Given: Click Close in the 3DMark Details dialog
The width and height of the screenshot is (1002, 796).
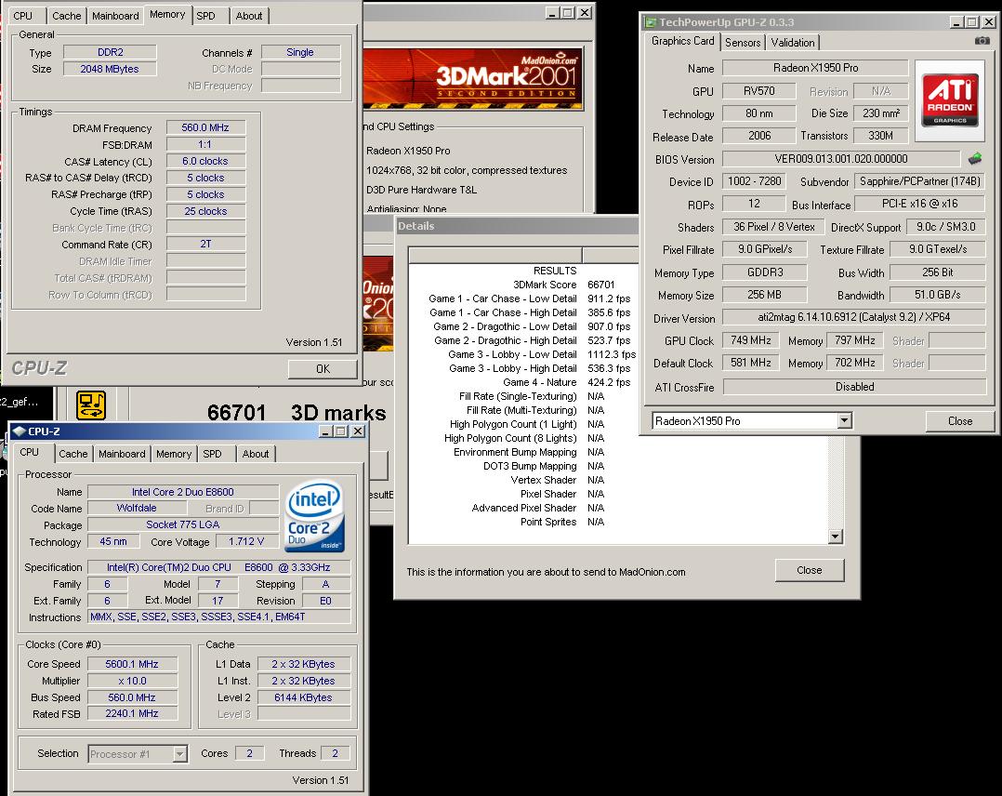Looking at the screenshot, I should point(809,570).
